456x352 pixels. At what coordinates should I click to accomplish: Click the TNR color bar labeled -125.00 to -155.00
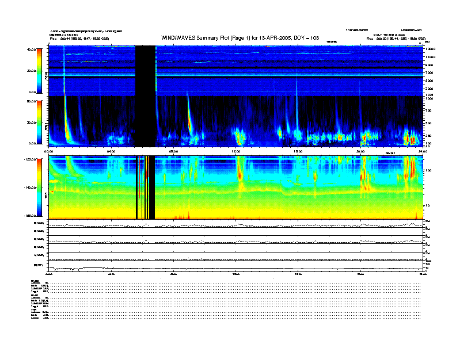coord(39,188)
